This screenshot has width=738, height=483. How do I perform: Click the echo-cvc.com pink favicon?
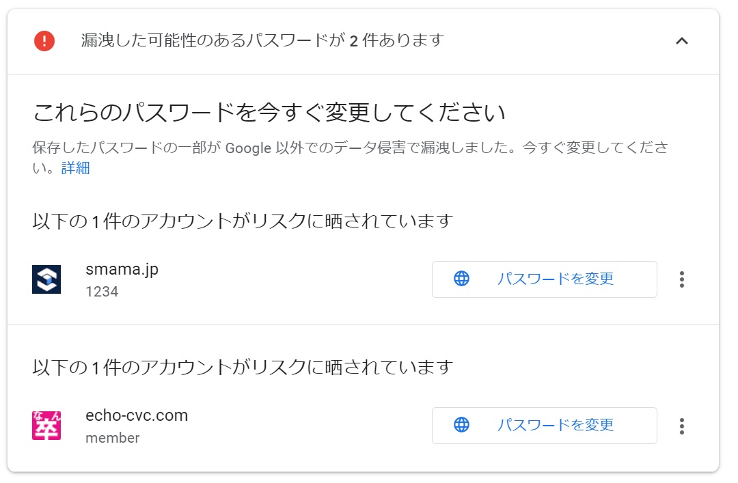tap(46, 426)
